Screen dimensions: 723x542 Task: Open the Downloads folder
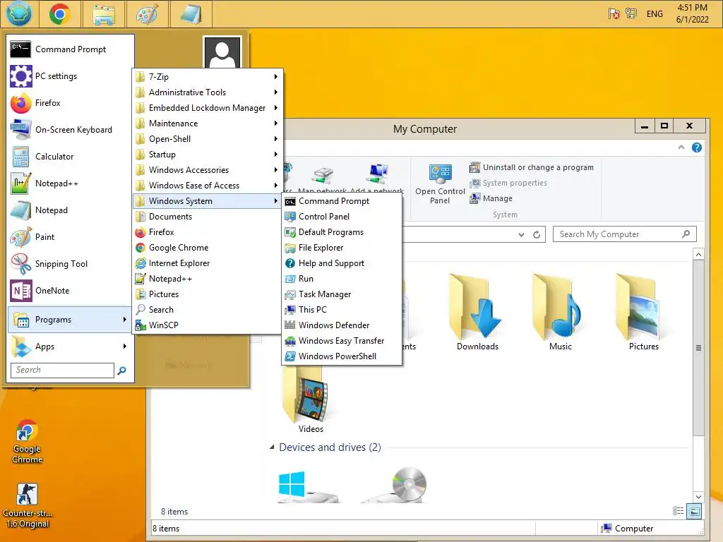click(477, 311)
